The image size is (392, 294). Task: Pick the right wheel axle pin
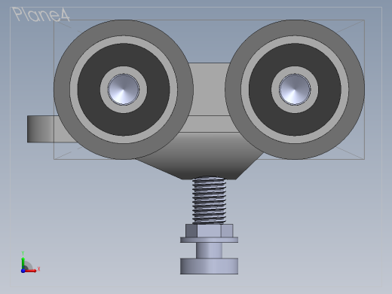click(x=295, y=90)
